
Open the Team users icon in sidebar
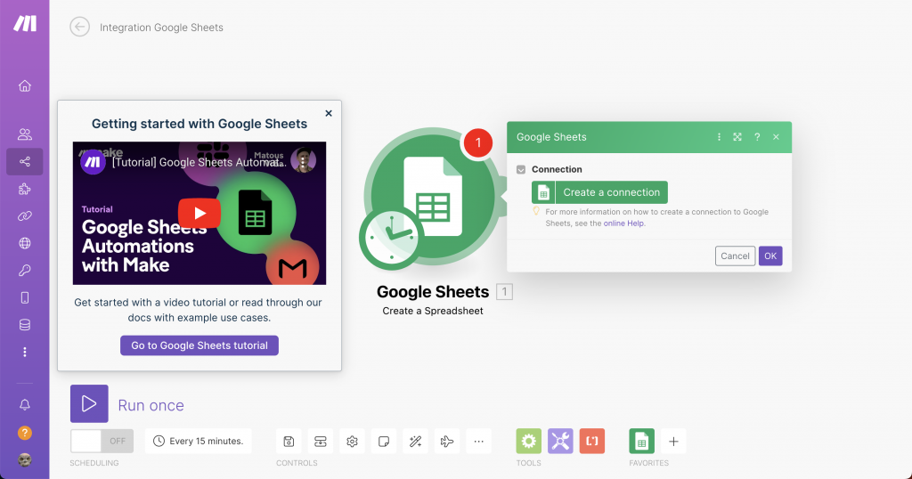pos(24,134)
